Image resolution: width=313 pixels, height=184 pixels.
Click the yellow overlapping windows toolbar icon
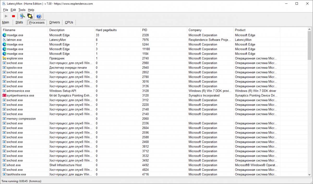click(30, 16)
